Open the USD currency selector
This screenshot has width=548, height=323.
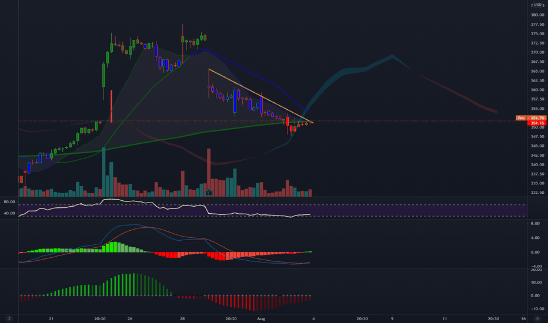point(537,5)
